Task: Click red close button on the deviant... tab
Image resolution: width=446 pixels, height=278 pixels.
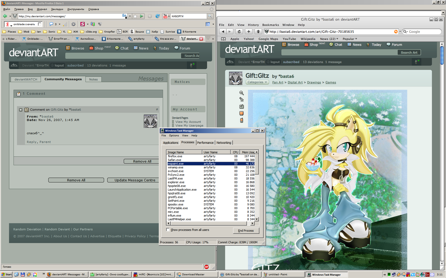Action: click(201, 39)
